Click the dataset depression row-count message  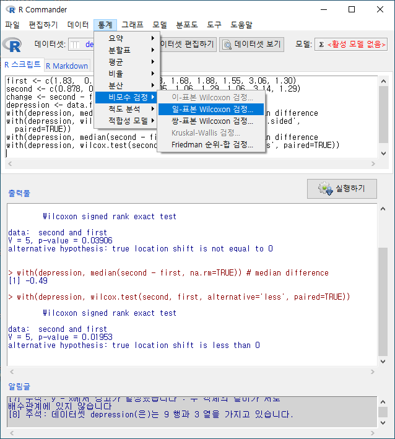pos(150,414)
